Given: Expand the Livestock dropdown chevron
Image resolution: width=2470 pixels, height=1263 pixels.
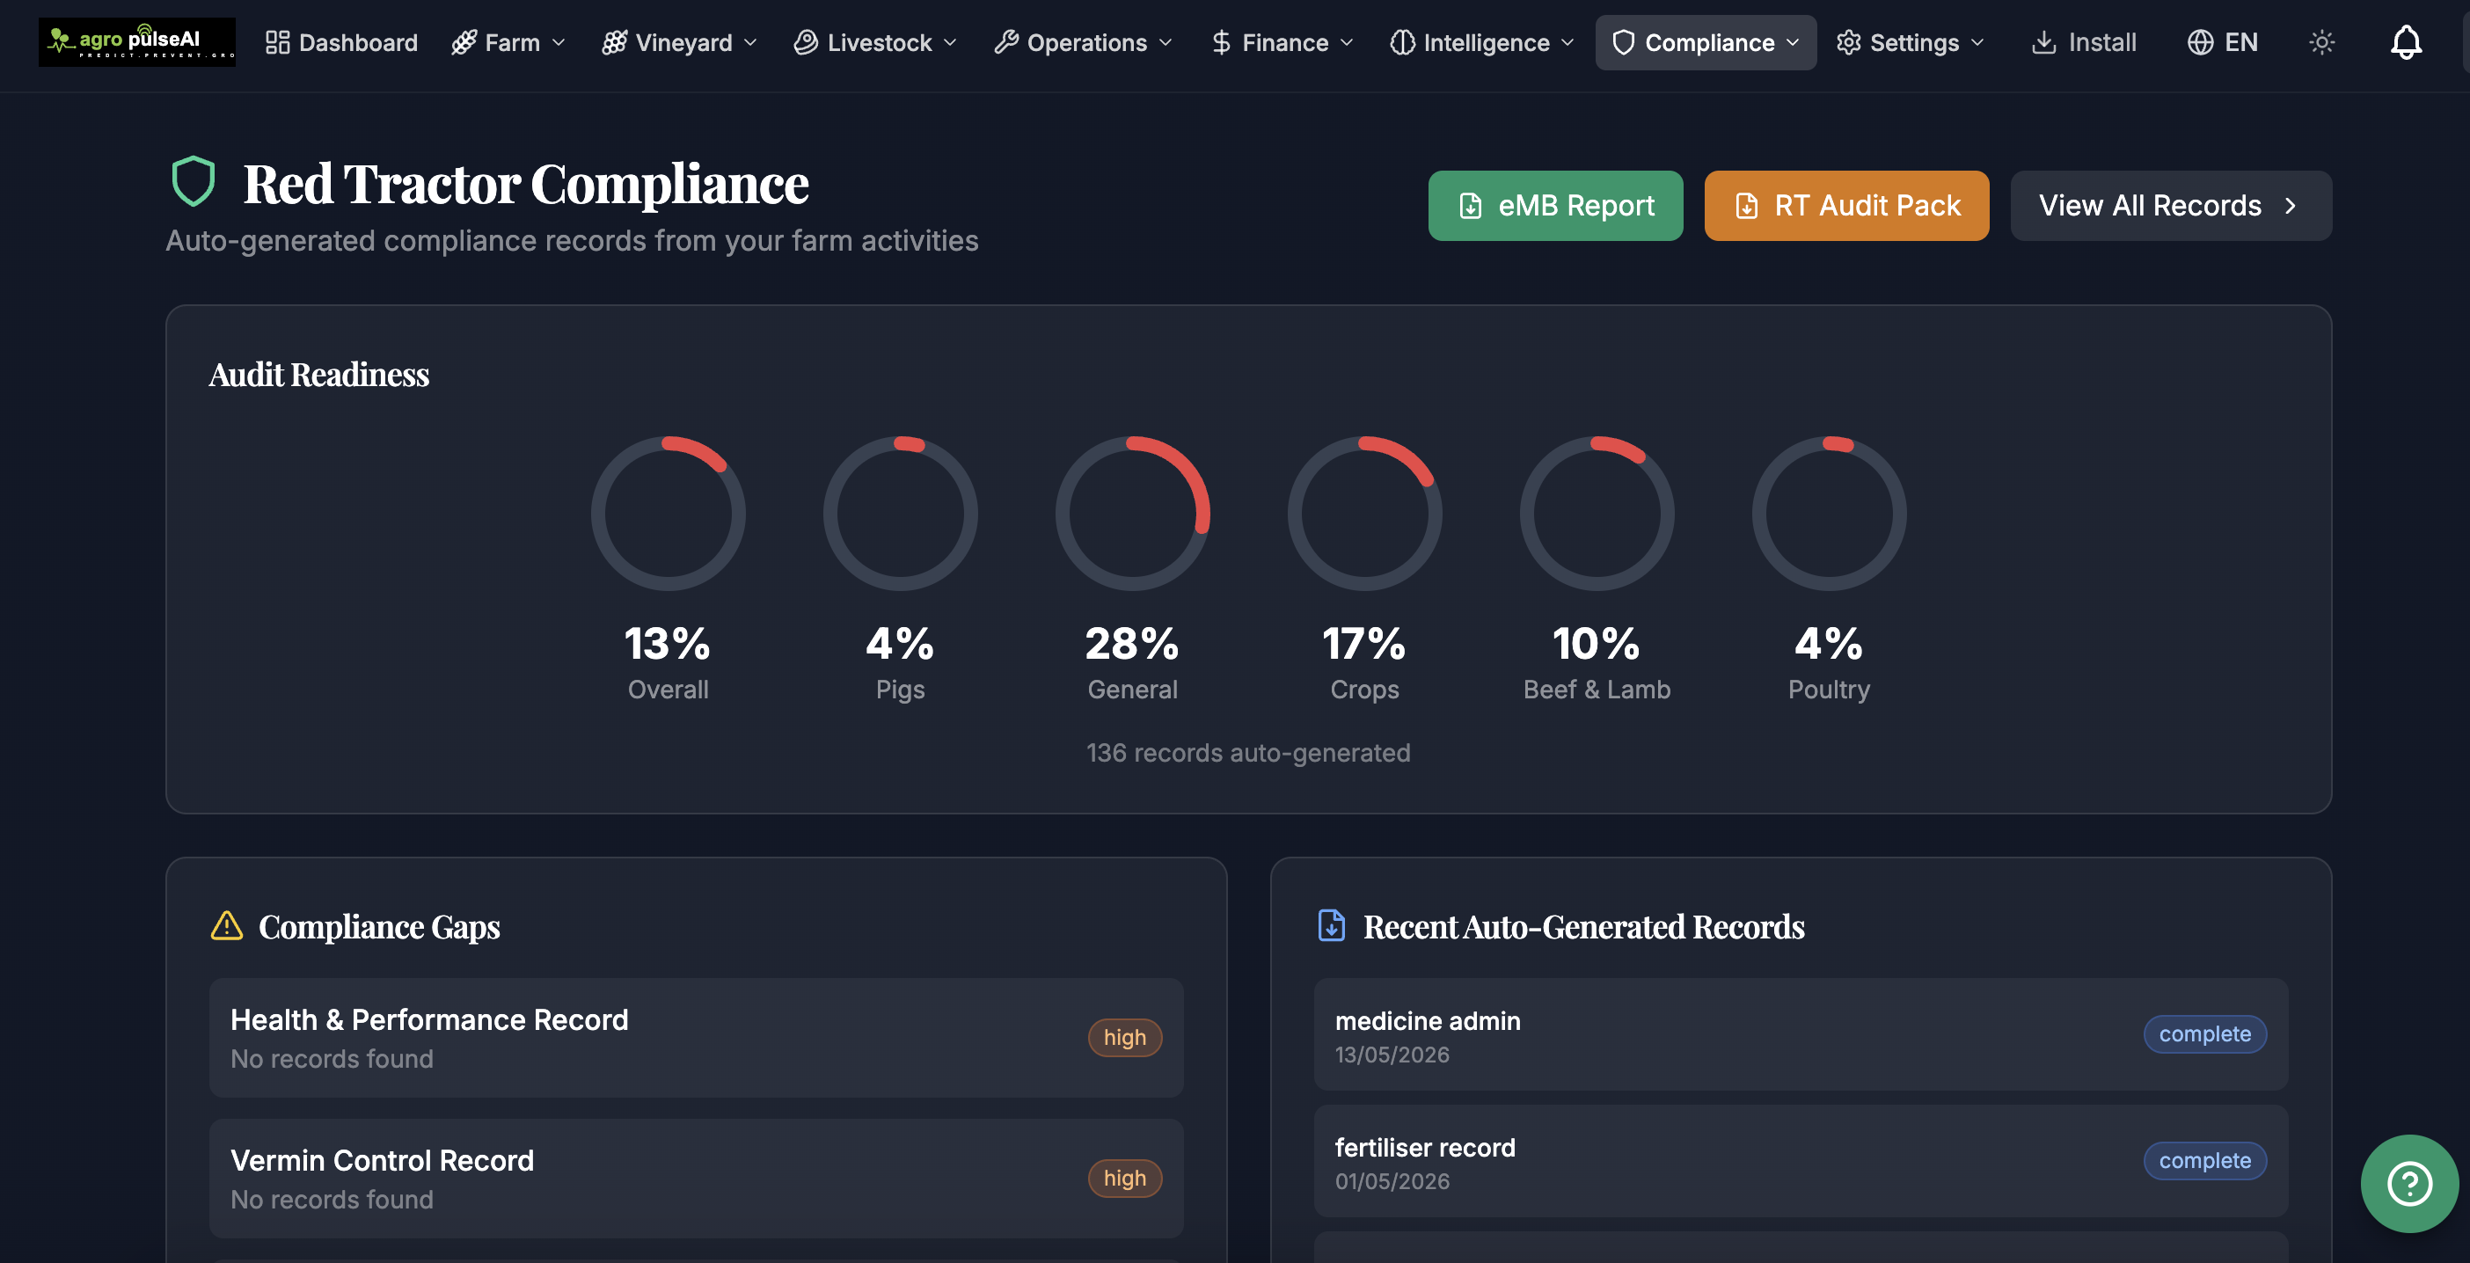Looking at the screenshot, I should [950, 43].
